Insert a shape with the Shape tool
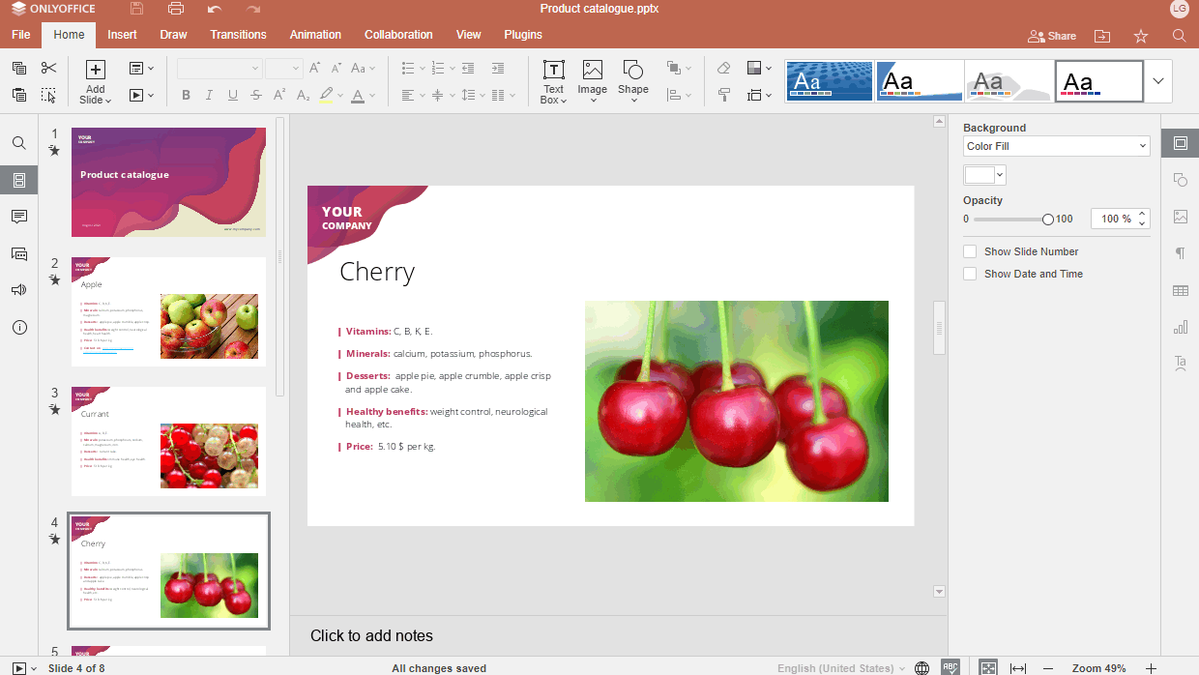 point(633,81)
